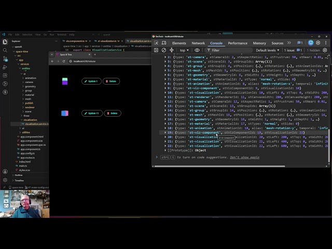Expand the geometry folder in Explorer
The height and width of the screenshot is (249, 332).
pyautogui.click(x=29, y=87)
